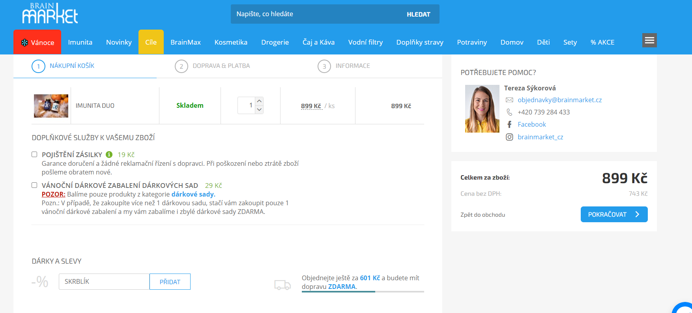Open the Sety category
692x313 pixels.
(x=570, y=42)
